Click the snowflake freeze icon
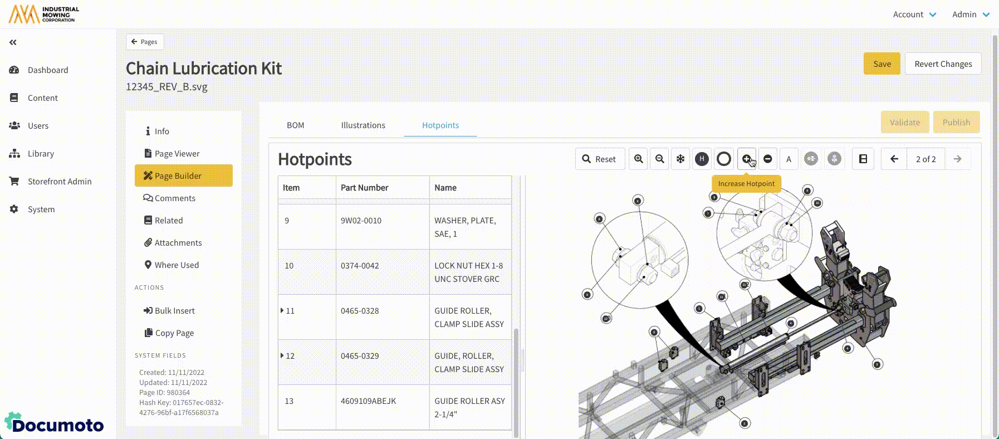This screenshot has height=439, width=999. pyautogui.click(x=680, y=159)
